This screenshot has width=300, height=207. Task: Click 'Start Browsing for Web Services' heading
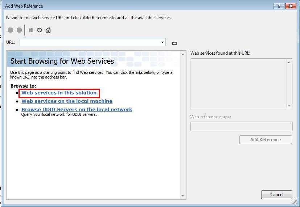point(62,61)
